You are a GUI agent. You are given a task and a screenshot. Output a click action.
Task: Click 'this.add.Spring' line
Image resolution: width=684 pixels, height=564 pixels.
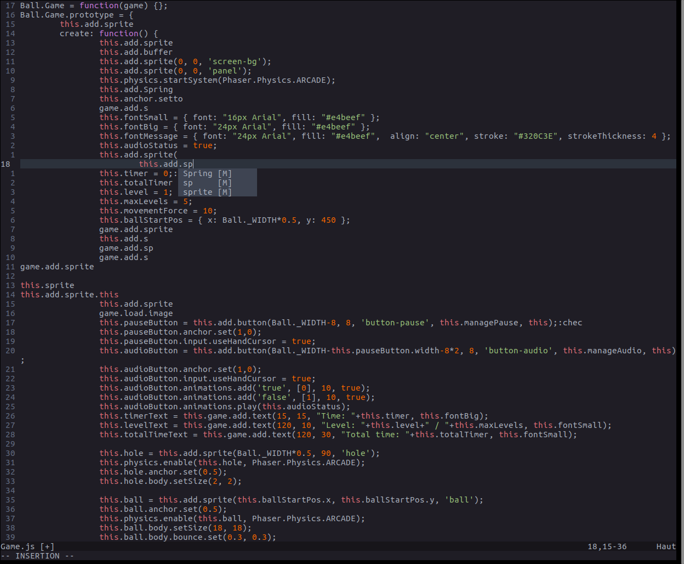[x=136, y=89]
